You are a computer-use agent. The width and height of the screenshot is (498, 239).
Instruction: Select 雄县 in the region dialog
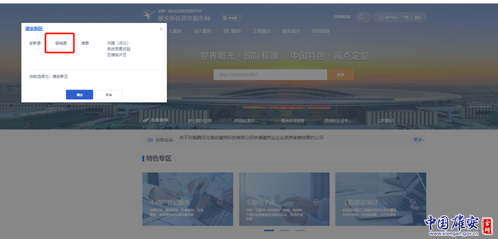point(85,43)
